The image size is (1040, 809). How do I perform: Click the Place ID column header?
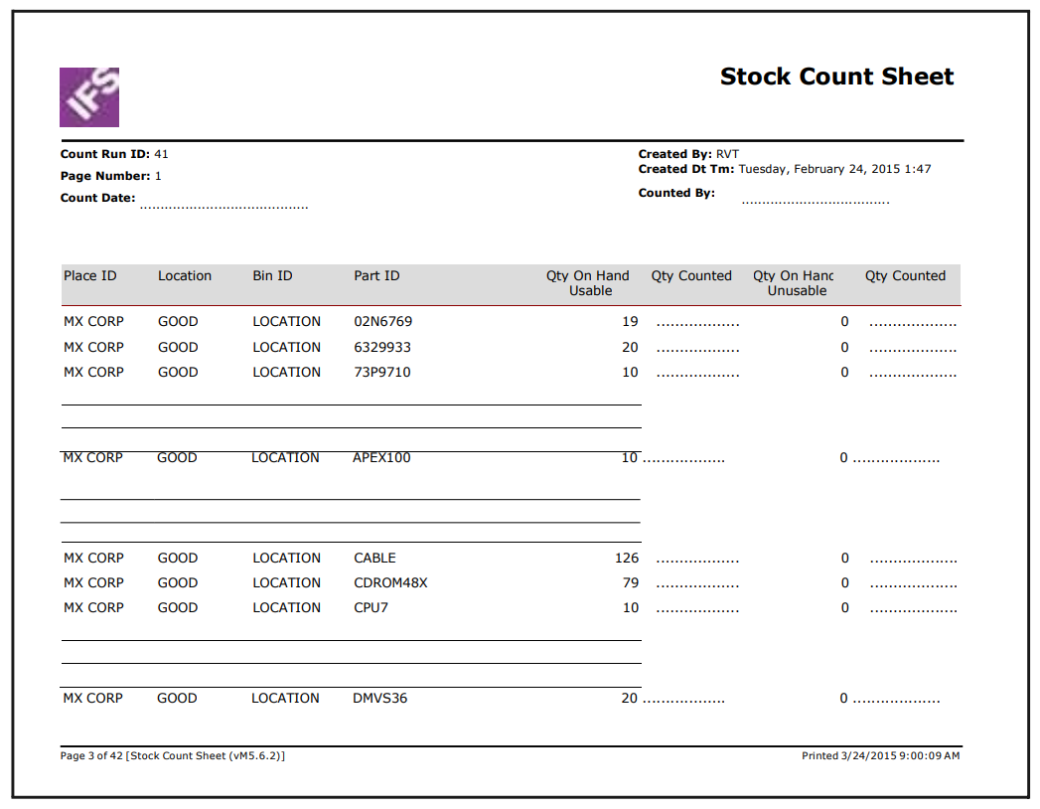pyautogui.click(x=89, y=276)
